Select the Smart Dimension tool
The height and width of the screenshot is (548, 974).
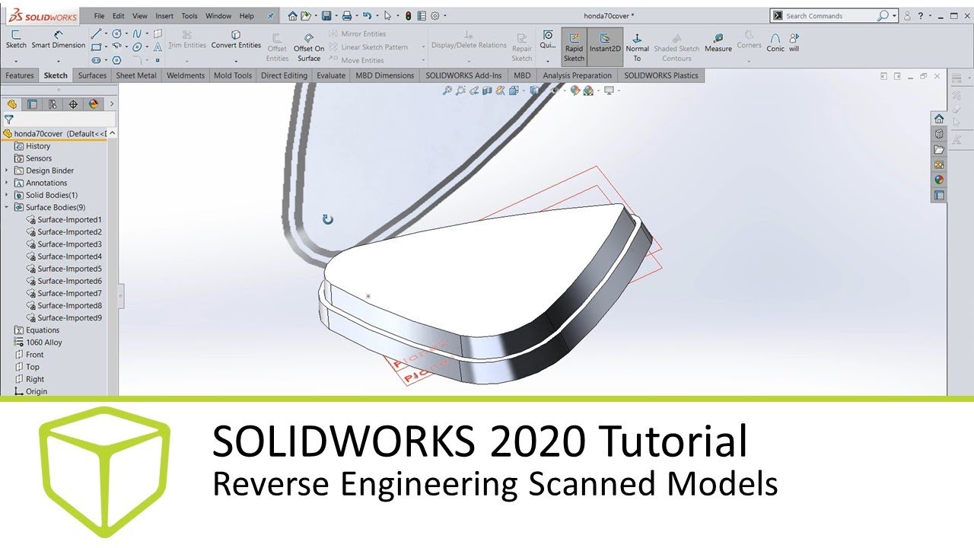58,40
